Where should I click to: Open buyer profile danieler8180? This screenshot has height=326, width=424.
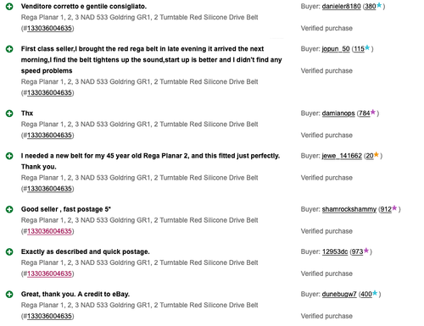coord(341,6)
